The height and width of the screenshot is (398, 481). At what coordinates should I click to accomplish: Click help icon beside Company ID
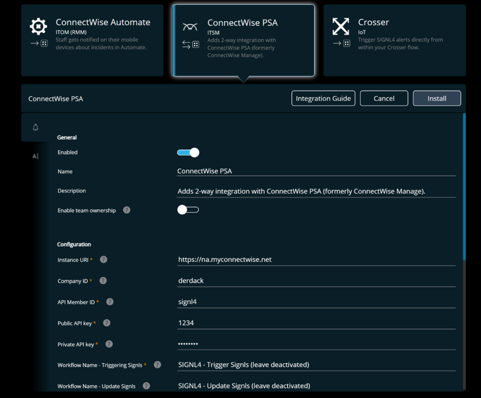[x=103, y=281]
